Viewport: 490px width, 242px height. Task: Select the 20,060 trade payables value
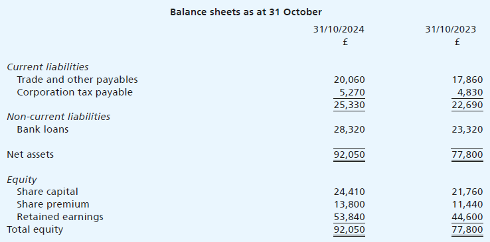coord(349,80)
